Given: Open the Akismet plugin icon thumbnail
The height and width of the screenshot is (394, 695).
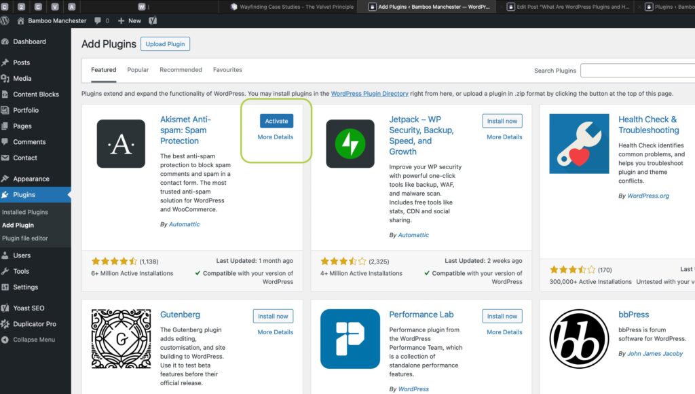Looking at the screenshot, I should tap(121, 144).
